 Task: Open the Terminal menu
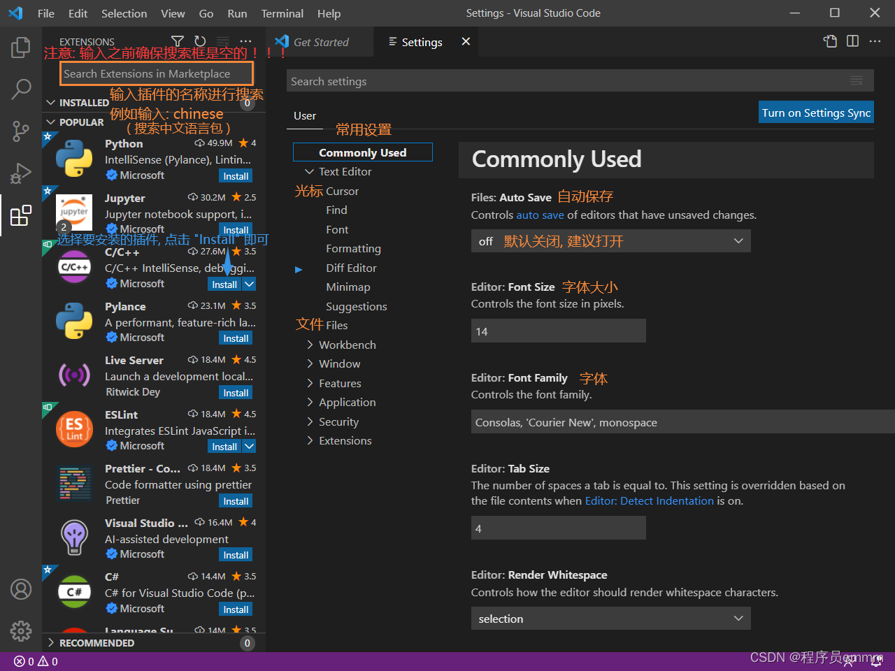coord(282,13)
